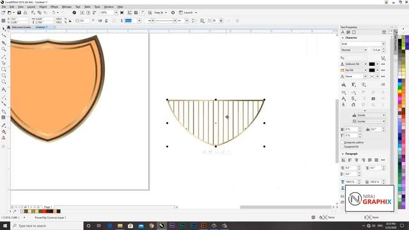Click the Undo arrow icon
Viewport: 409px width, 230px height.
coord(53,13)
